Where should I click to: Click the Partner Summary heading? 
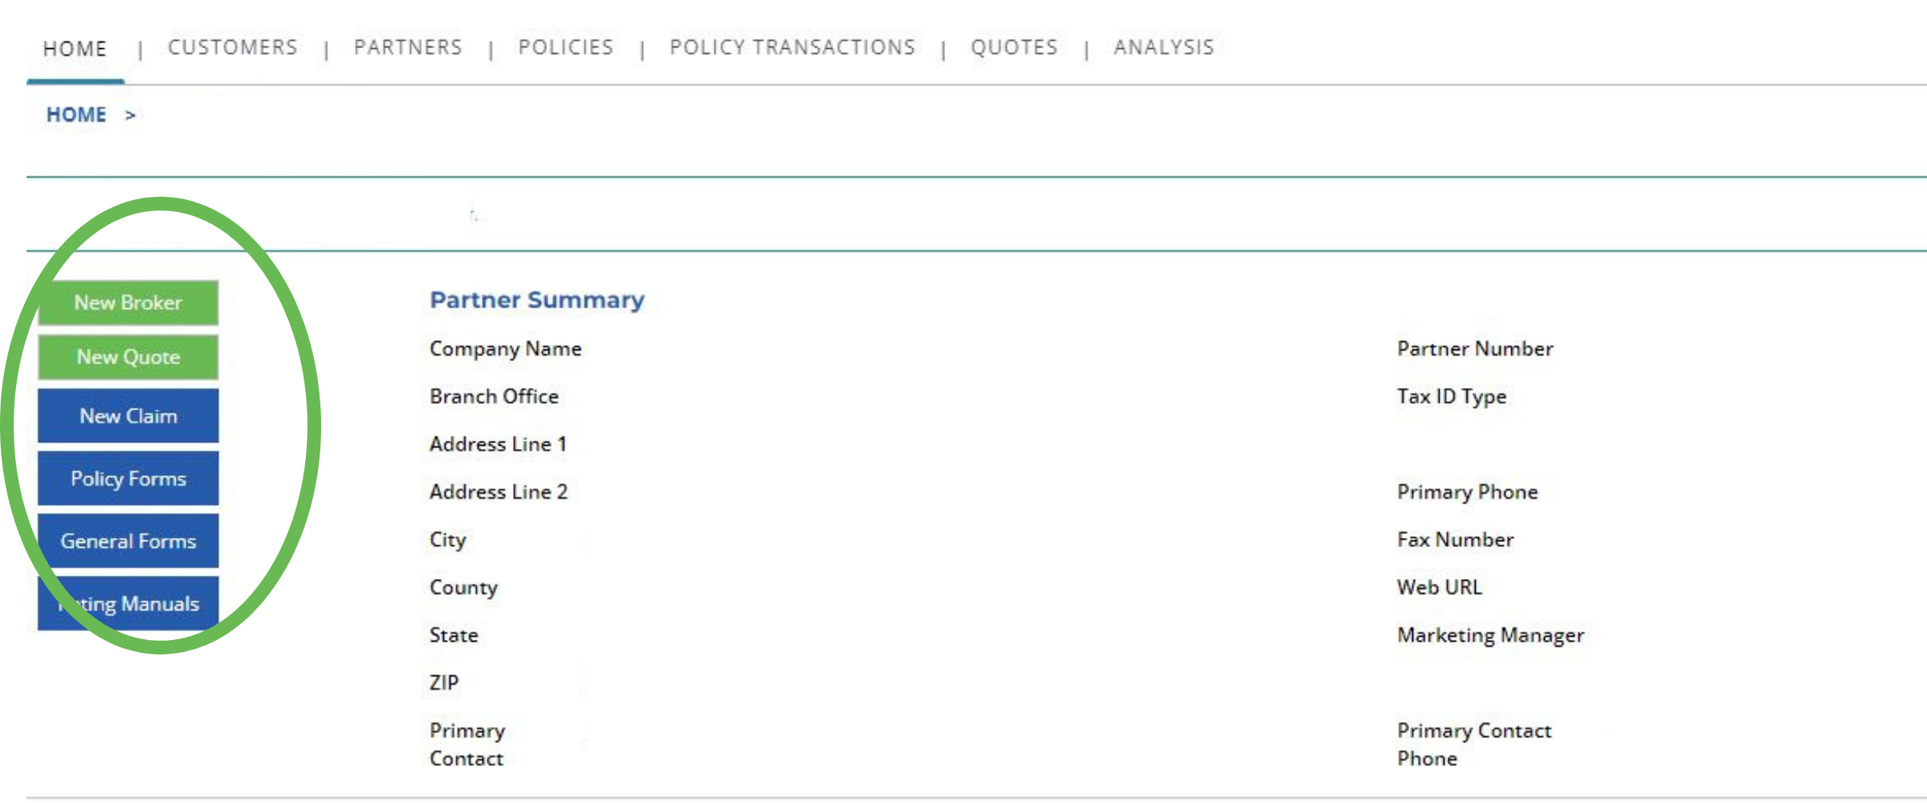[536, 300]
